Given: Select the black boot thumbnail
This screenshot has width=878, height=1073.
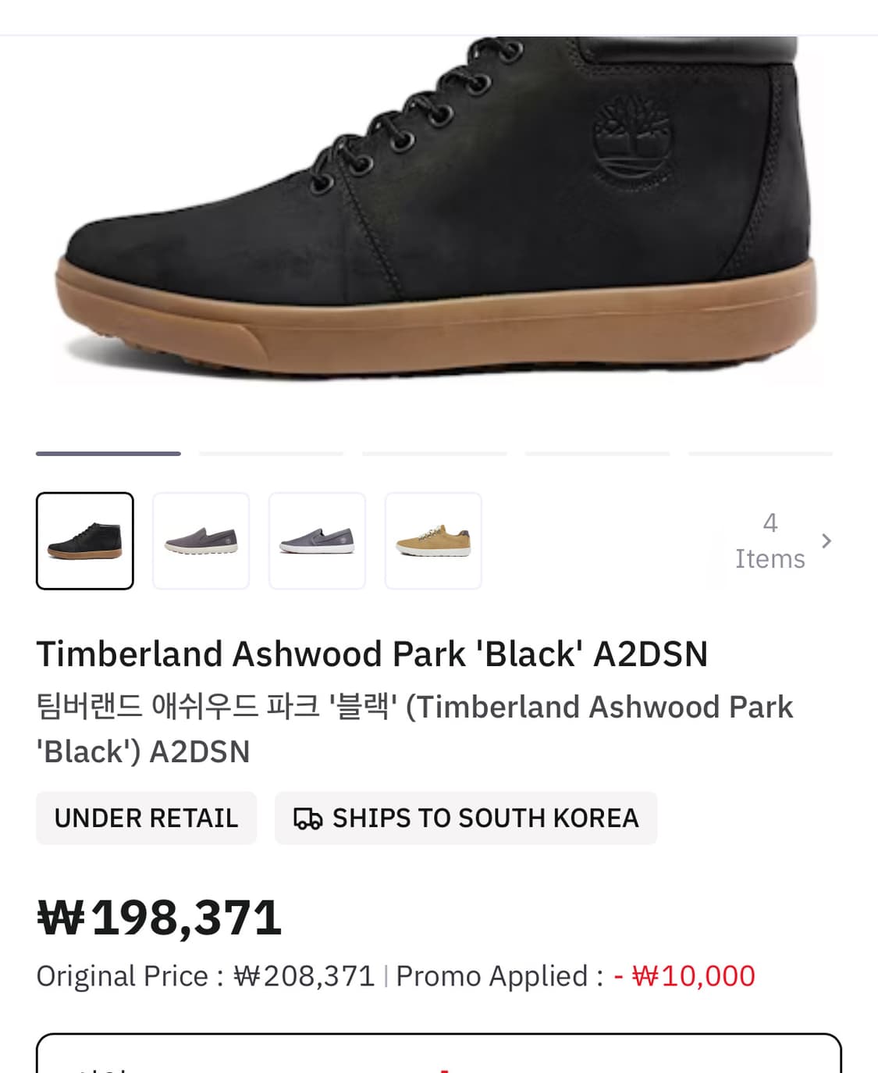Looking at the screenshot, I should click(x=85, y=540).
